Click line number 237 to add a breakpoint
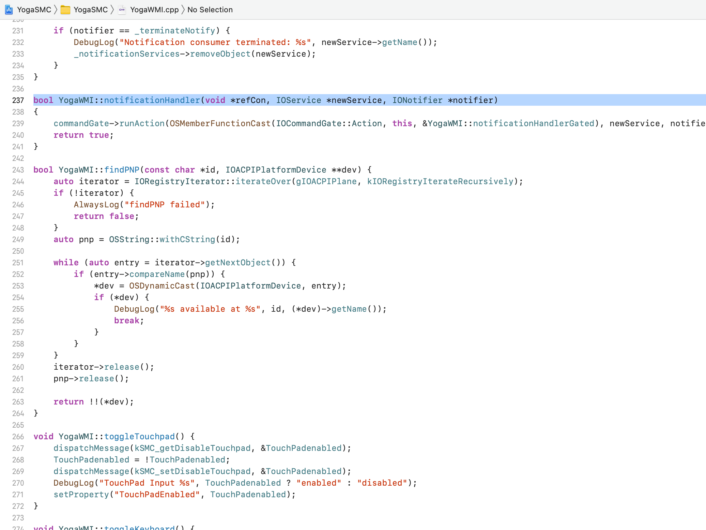 pos(18,100)
